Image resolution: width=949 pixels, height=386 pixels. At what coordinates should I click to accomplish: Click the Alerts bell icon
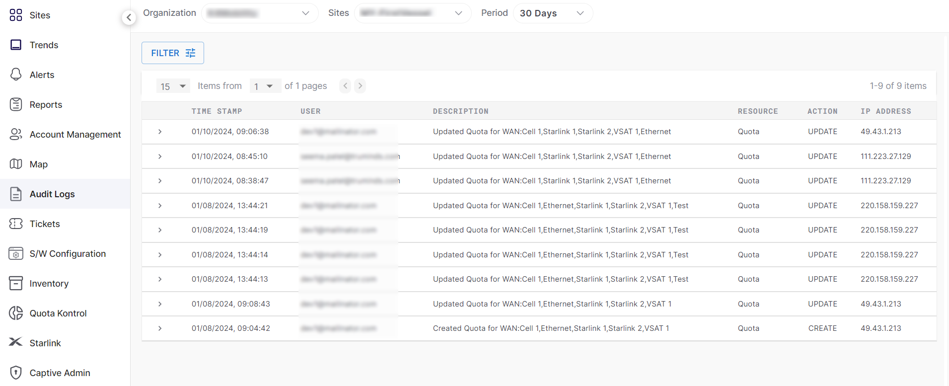pyautogui.click(x=16, y=75)
